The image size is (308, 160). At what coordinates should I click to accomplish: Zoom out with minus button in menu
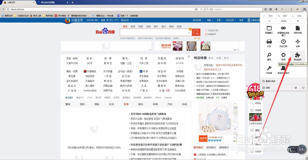(x=269, y=21)
